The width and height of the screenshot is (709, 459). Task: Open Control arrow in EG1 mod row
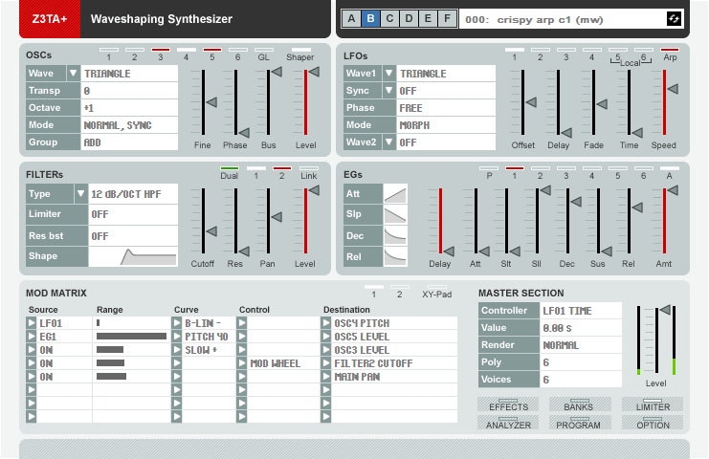pos(242,337)
